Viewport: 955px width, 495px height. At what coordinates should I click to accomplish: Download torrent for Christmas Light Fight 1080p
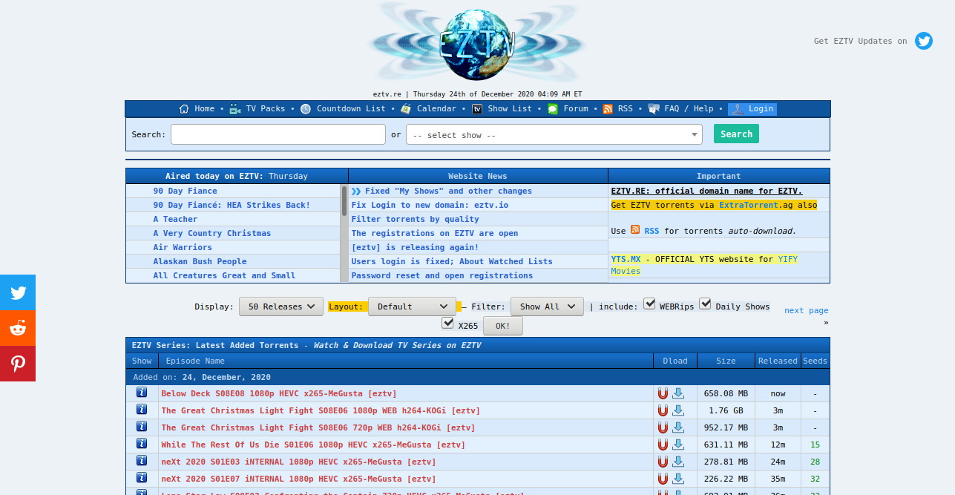coord(678,410)
